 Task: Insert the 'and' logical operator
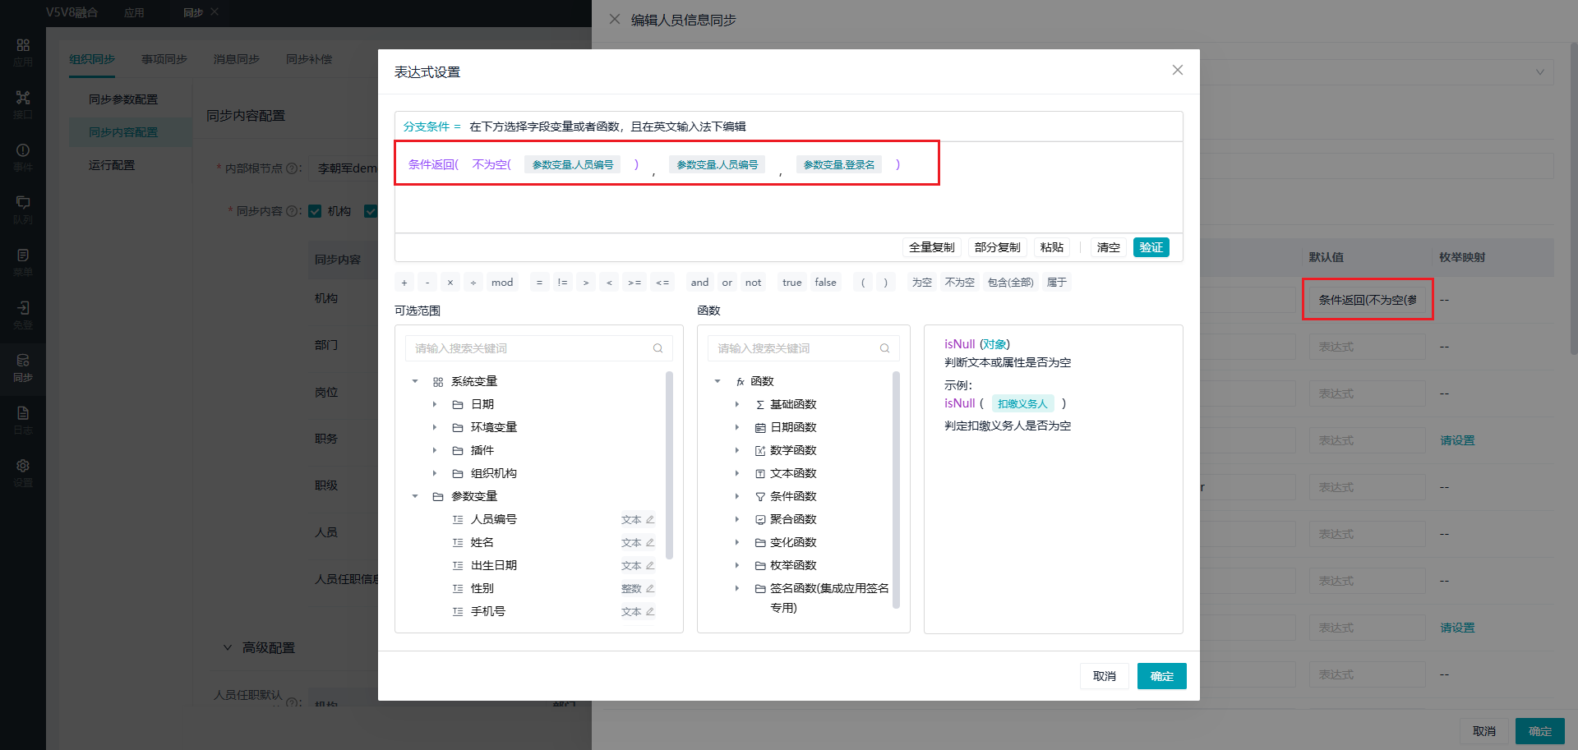(699, 283)
